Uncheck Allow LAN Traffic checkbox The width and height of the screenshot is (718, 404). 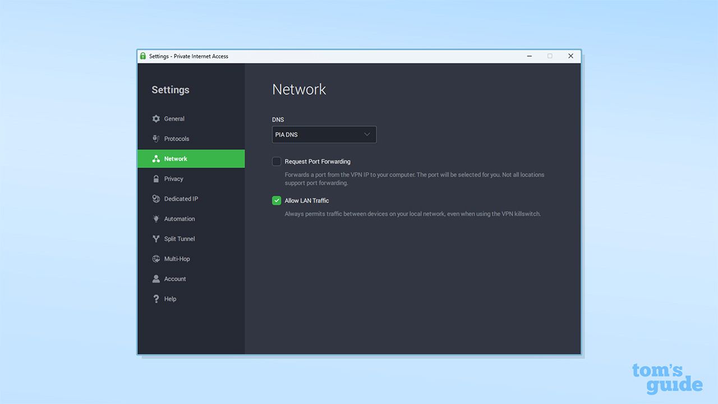[x=277, y=201]
